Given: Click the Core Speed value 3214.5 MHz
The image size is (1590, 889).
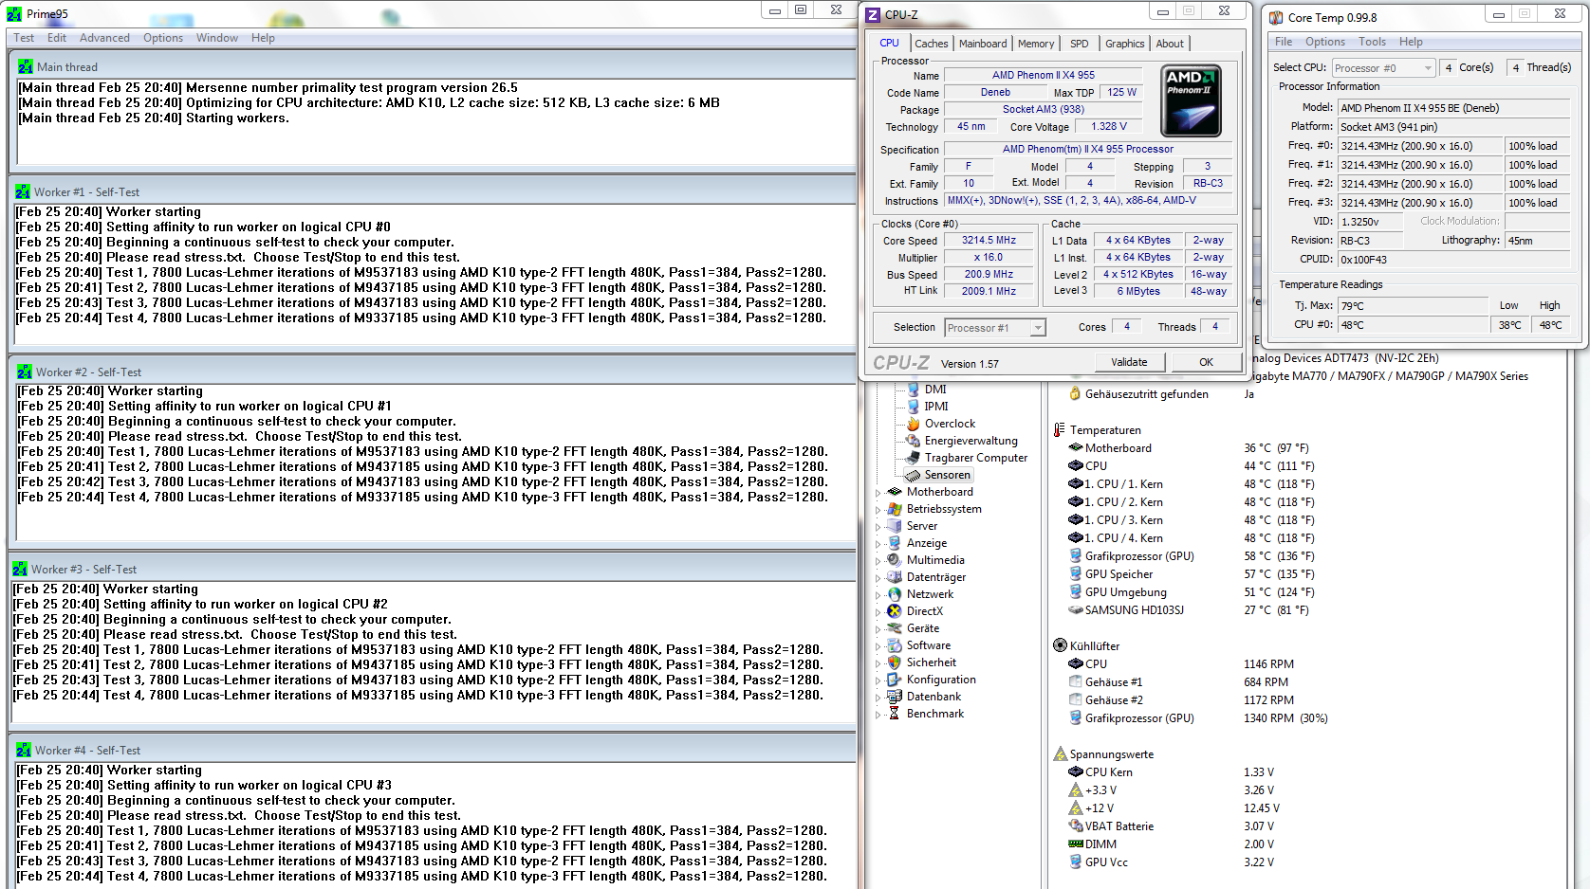Looking at the screenshot, I should [989, 241].
